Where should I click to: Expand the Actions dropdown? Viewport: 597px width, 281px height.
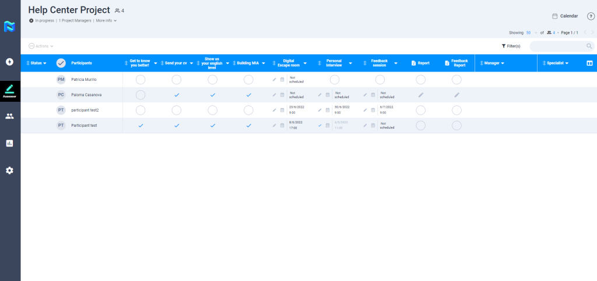[x=41, y=46]
